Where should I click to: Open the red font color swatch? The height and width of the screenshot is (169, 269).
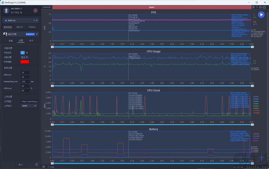pos(25,62)
